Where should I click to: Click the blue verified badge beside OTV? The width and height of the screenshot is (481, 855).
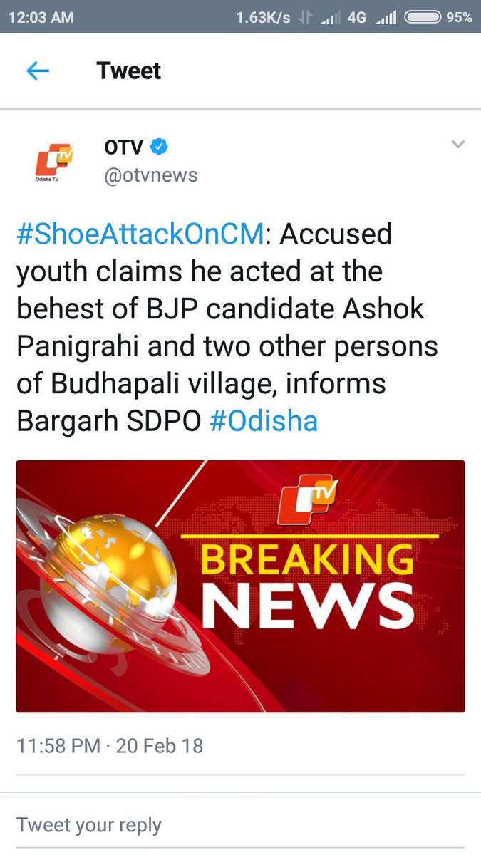coord(159,147)
